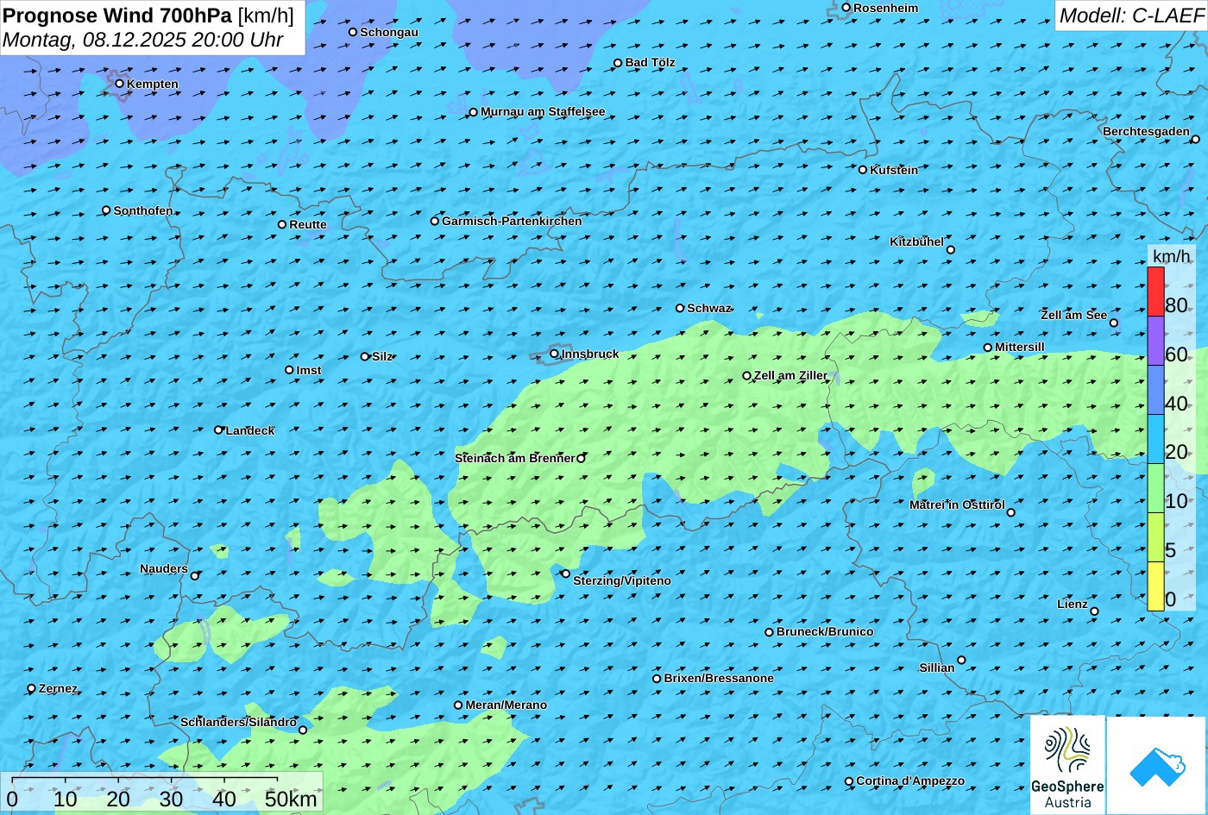Select the cyan 20 km/h legend color
The width and height of the screenshot is (1208, 815).
click(x=1155, y=439)
